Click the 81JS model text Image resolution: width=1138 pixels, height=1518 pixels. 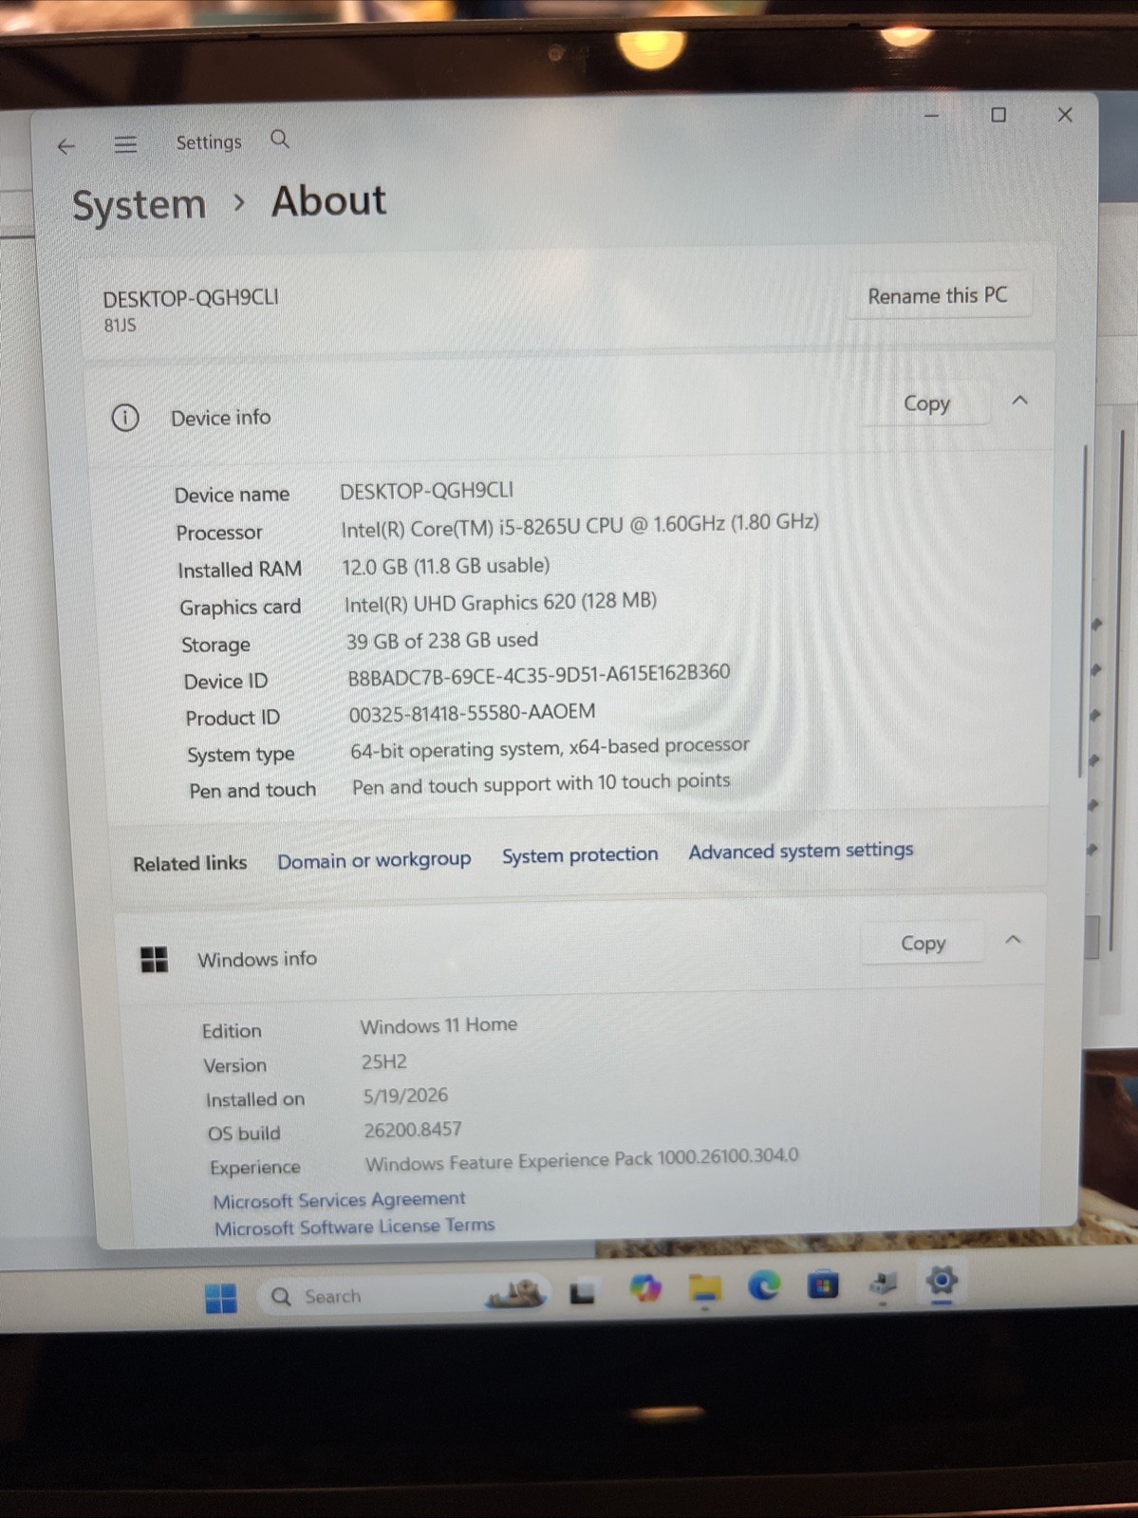pyautogui.click(x=120, y=326)
